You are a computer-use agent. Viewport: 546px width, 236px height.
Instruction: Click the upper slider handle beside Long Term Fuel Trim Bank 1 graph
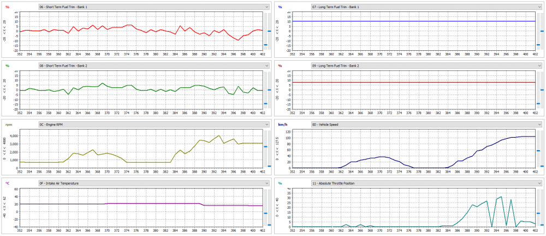point(542,31)
